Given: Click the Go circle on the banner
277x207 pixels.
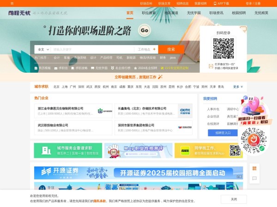Looking at the screenshot, I should (x=145, y=31).
